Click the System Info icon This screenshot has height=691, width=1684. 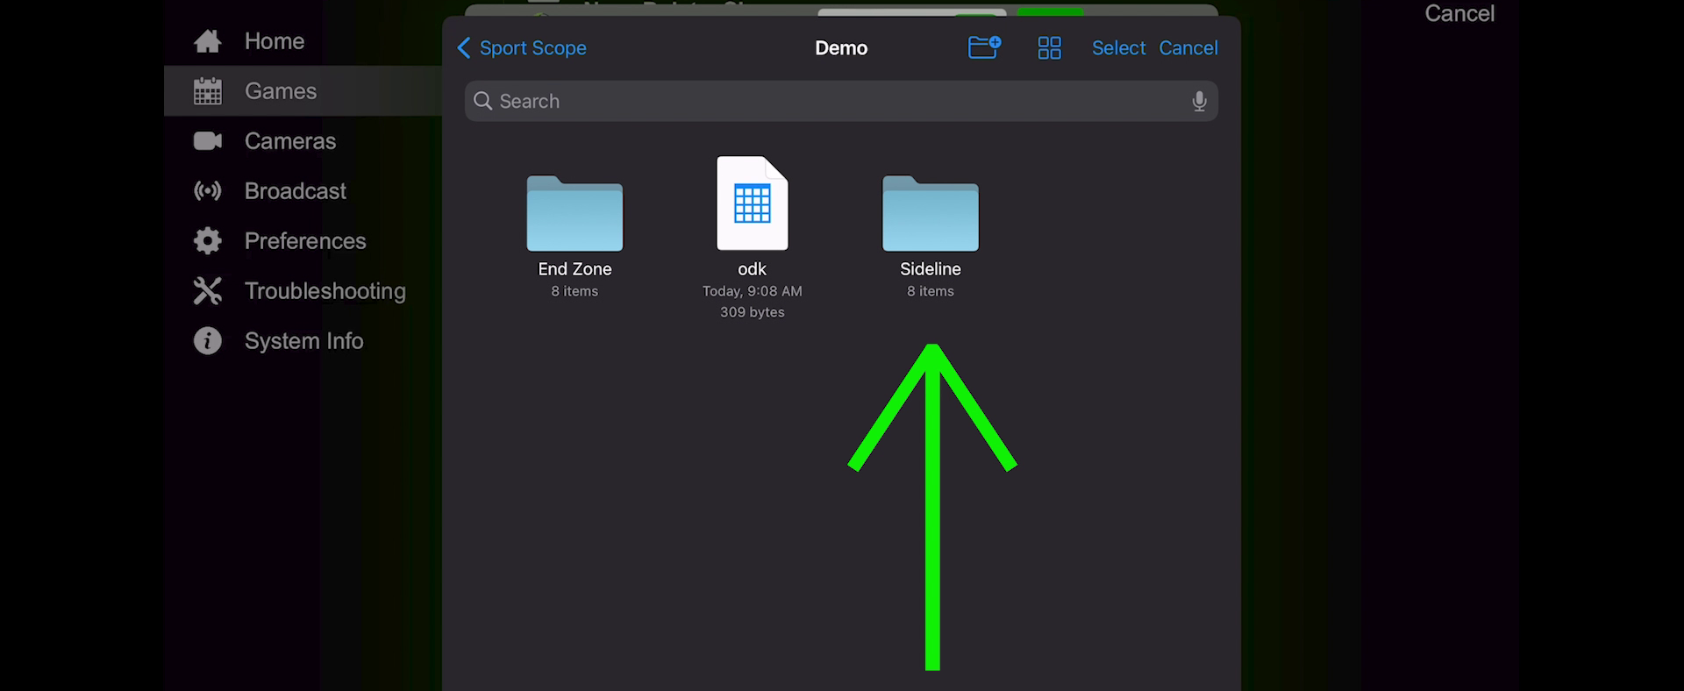tap(208, 341)
